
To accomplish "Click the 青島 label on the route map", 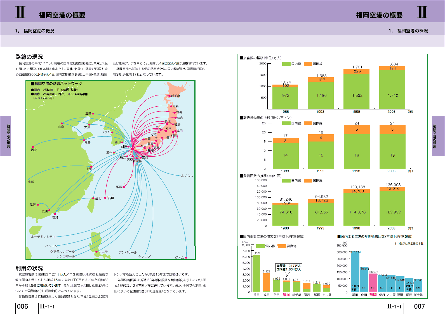I will tap(88, 142).
